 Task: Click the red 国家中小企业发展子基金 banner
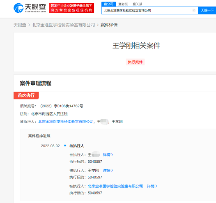pyautogui.click(x=71, y=8)
